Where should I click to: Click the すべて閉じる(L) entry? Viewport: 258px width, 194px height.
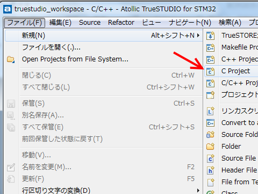[x=104, y=87]
